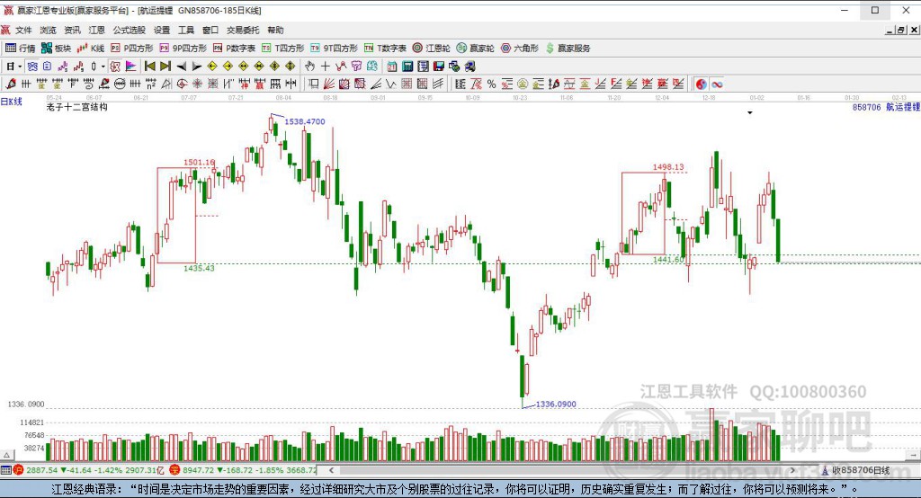The image size is (921, 498).
Task: Expand indicator panel with bottom-left up arrow
Action: [7, 455]
